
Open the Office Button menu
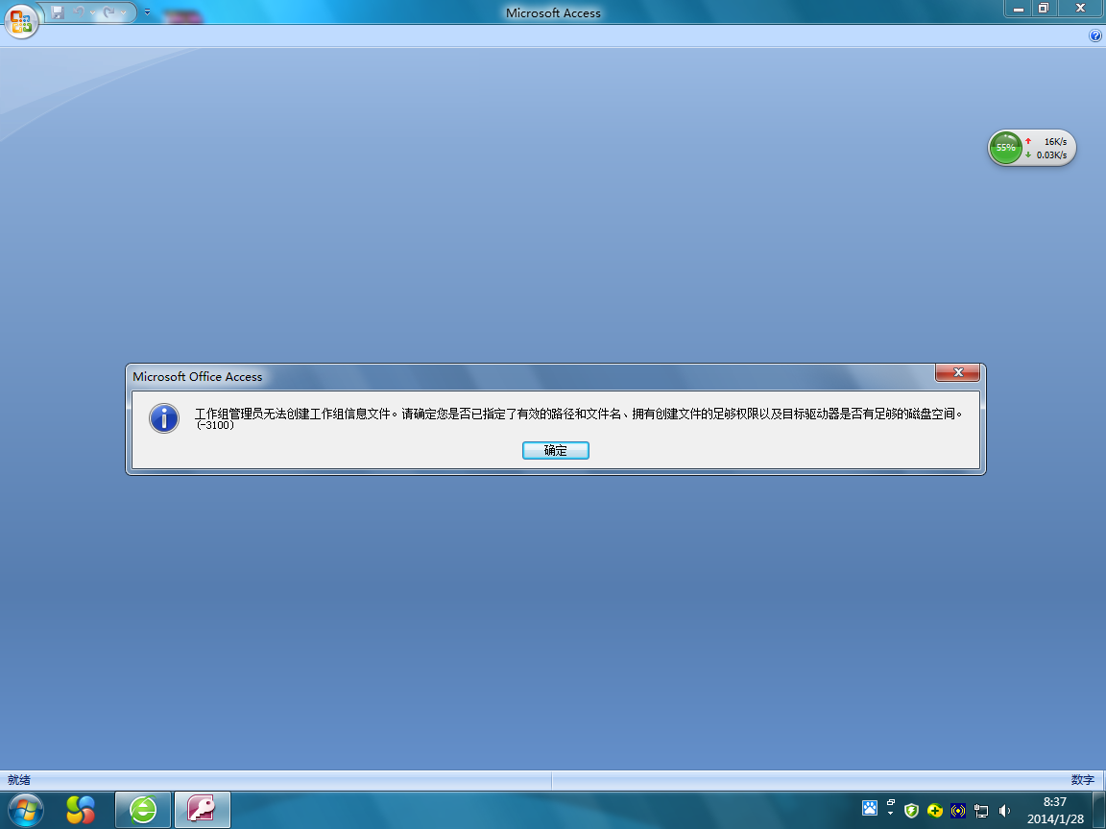click(21, 21)
